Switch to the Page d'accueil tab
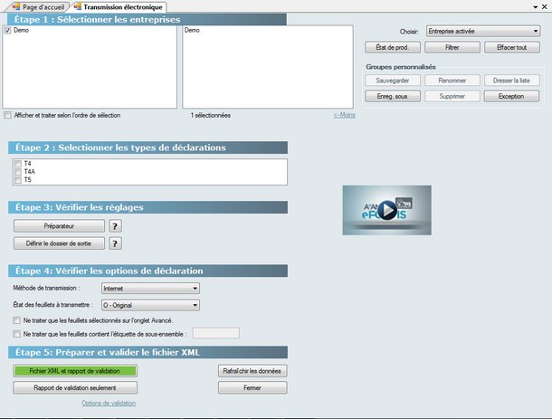Viewport: 552px width, 419px height. 38,7
